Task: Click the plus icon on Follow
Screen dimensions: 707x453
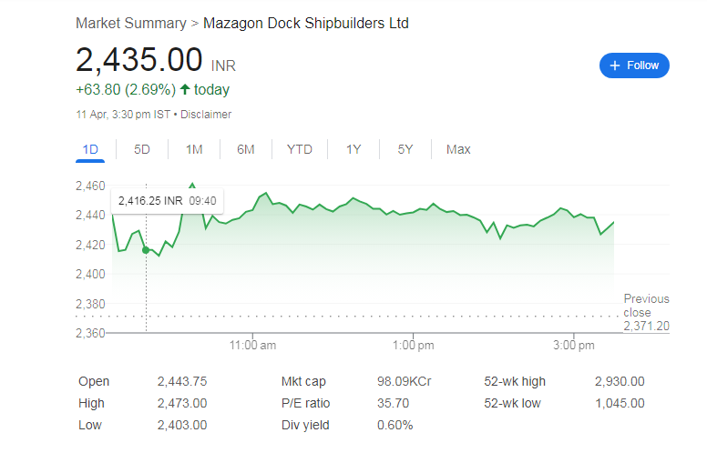Action: pos(615,65)
